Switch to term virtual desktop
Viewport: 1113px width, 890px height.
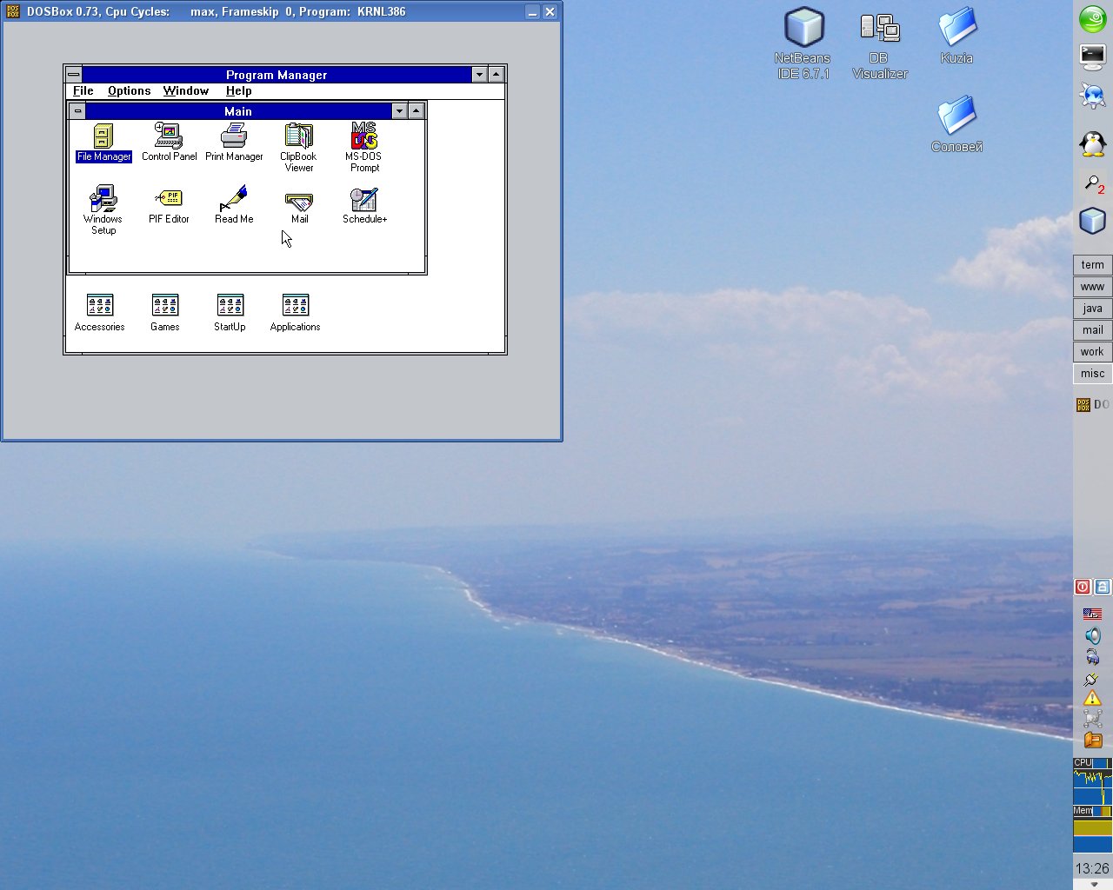pos(1093,265)
